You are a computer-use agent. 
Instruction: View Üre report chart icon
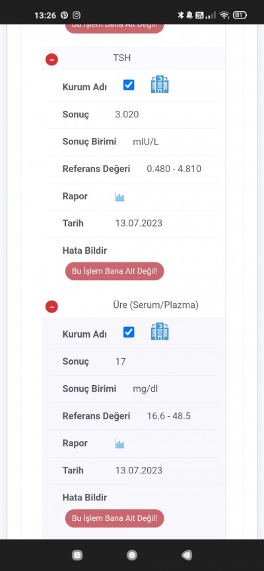119,444
